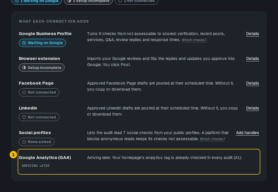Click the 'ARRIVING LATER' badge
Image resolution: width=278 pixels, height=192 pixels.
pyautogui.click(x=35, y=166)
